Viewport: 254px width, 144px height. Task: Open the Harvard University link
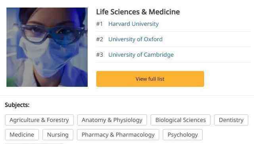pyautogui.click(x=133, y=24)
